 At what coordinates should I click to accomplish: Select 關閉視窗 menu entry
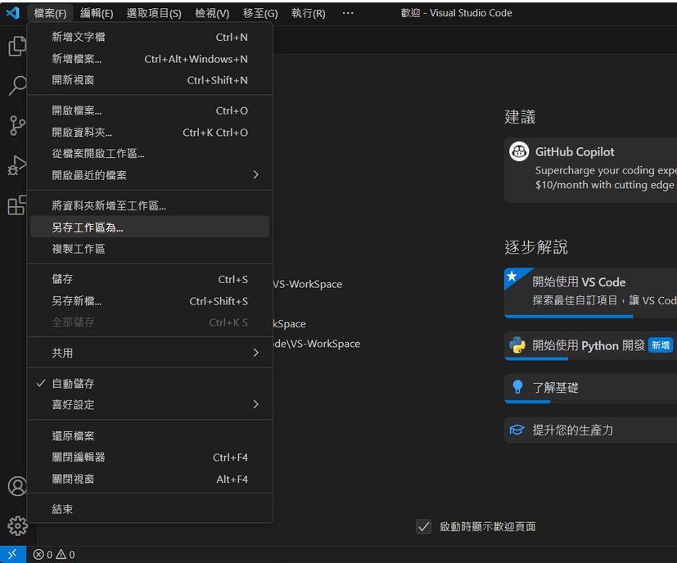150,479
